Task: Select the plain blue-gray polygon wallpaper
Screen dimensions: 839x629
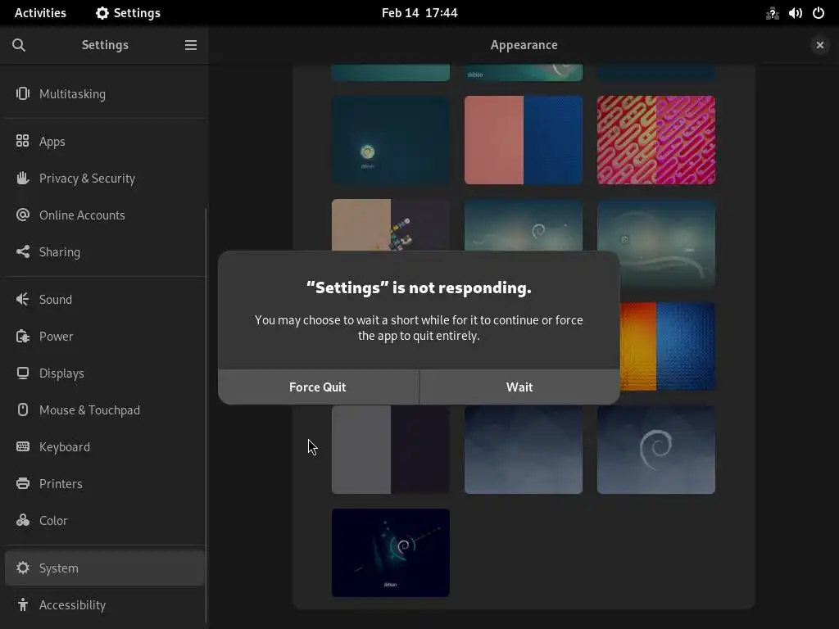Action: (x=524, y=450)
